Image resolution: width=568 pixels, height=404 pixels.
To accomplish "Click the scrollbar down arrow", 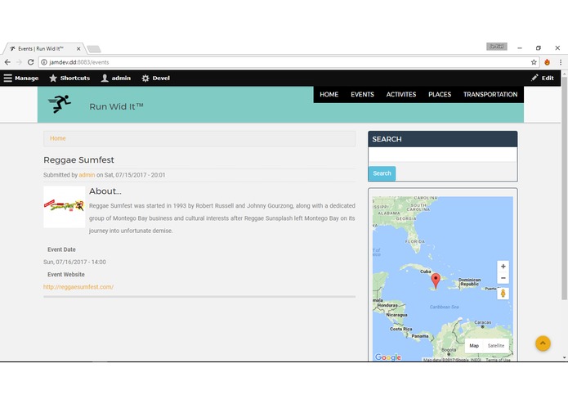I will click(565, 358).
